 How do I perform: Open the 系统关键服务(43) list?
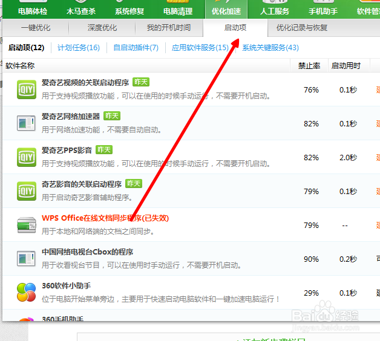270,48
